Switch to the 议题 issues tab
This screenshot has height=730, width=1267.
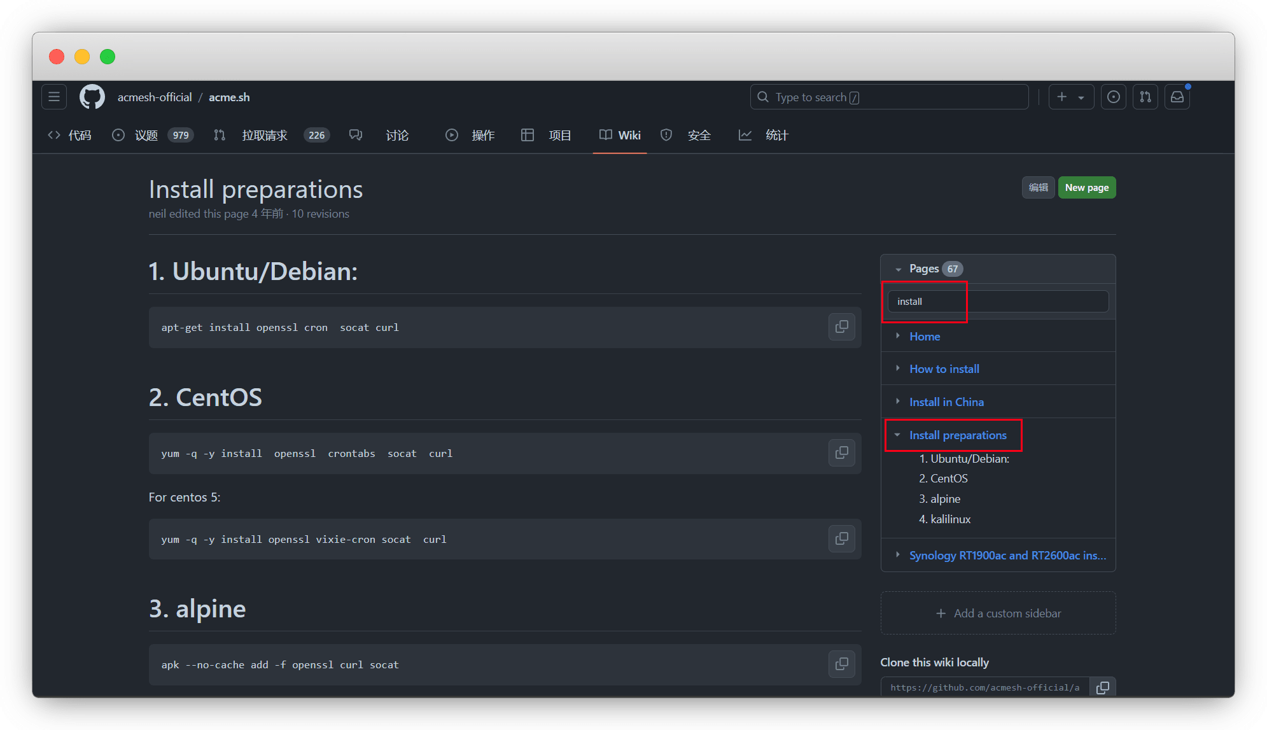point(146,135)
